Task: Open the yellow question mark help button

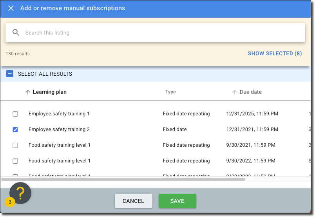Action: coord(20,193)
